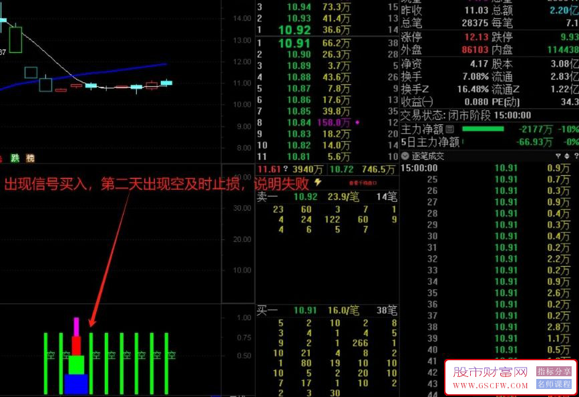The width and height of the screenshot is (579, 397).
Task: Click the 5日主力净额 label
Action: click(430, 142)
